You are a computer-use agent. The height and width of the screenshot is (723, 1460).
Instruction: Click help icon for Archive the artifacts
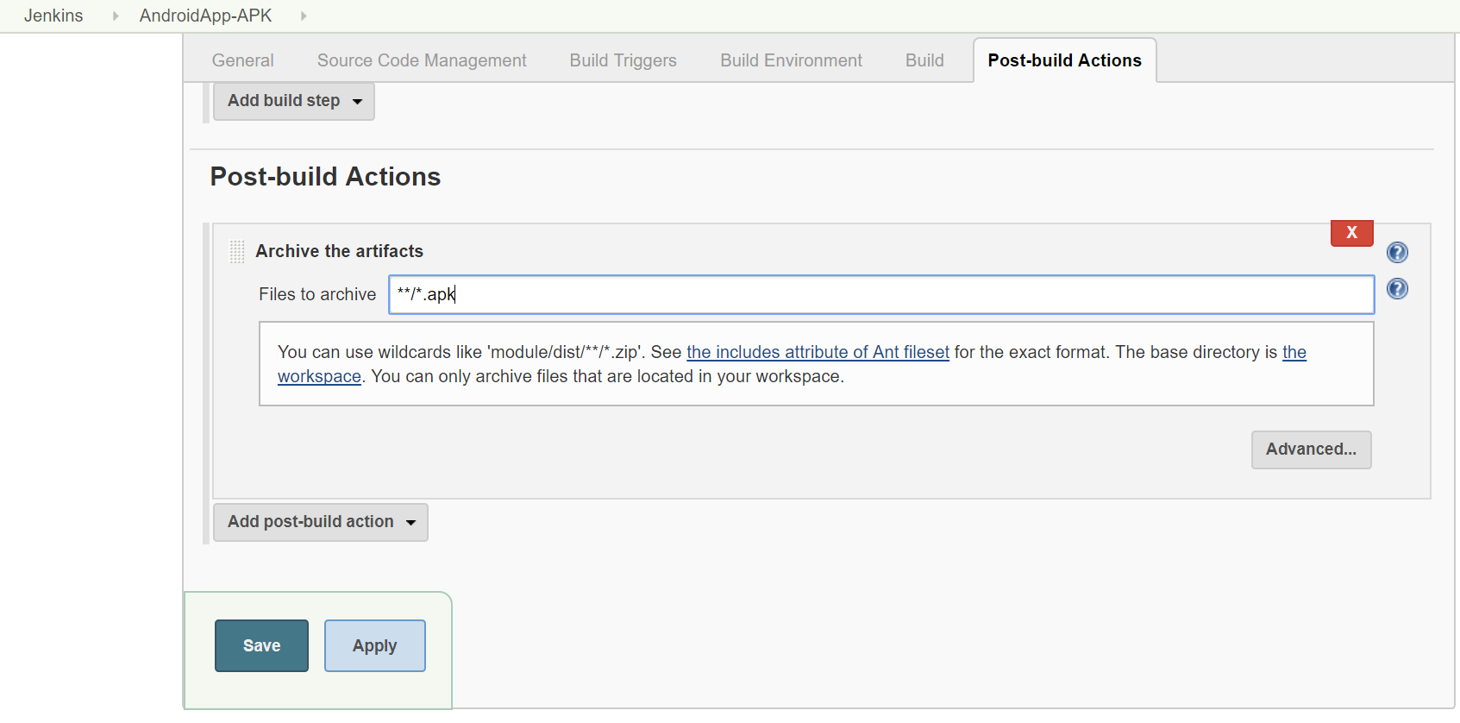tap(1397, 252)
